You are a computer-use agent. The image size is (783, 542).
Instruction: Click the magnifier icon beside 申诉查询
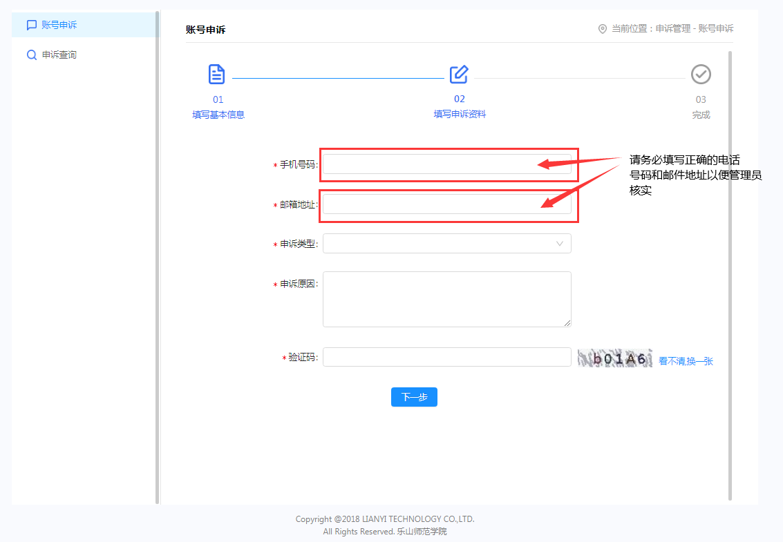[32, 55]
